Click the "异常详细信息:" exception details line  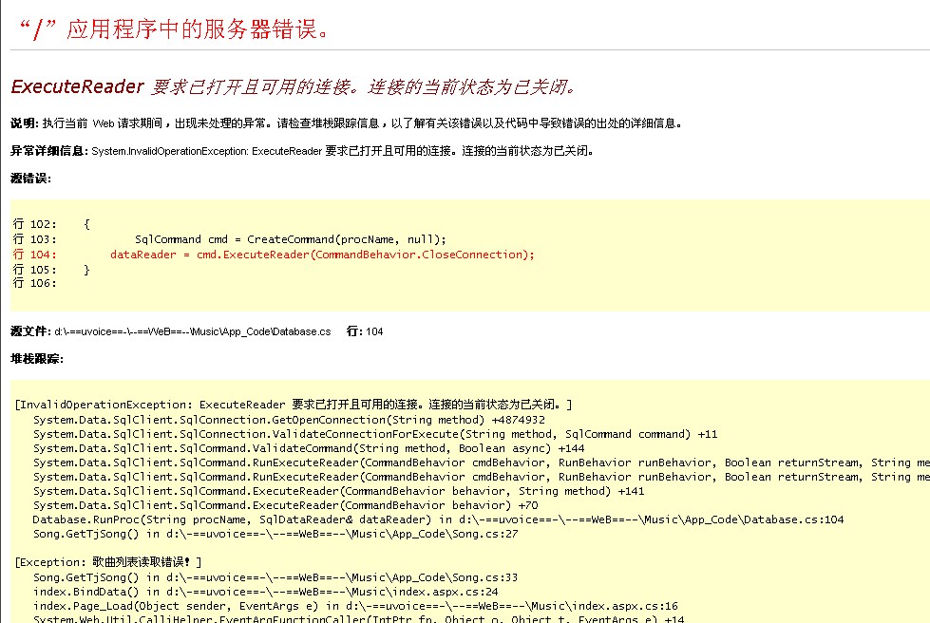[x=302, y=151]
